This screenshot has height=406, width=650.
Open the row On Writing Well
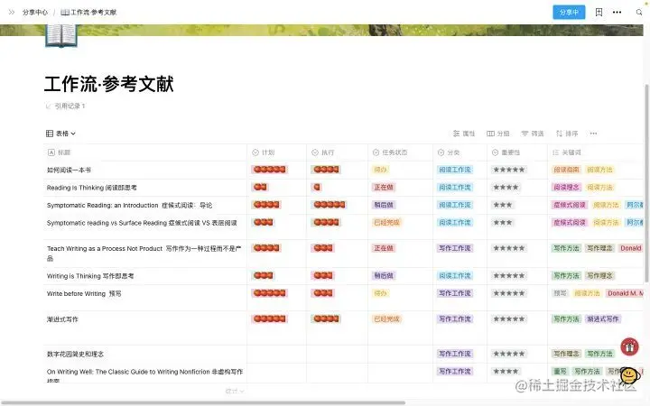[x=144, y=375]
